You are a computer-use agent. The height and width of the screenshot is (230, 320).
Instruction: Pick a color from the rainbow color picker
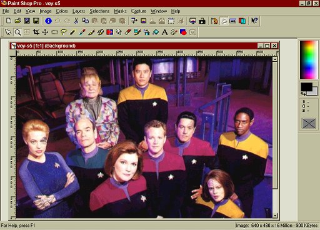(x=309, y=60)
